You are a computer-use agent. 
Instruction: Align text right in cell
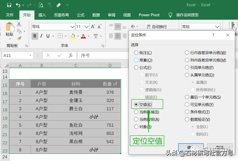coord(124,36)
